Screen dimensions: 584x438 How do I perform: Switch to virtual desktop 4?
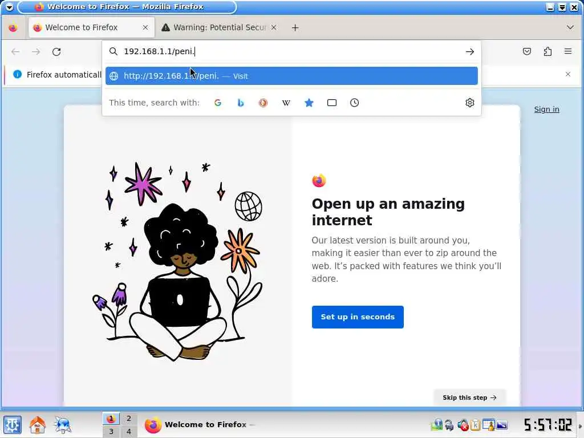[128, 431]
